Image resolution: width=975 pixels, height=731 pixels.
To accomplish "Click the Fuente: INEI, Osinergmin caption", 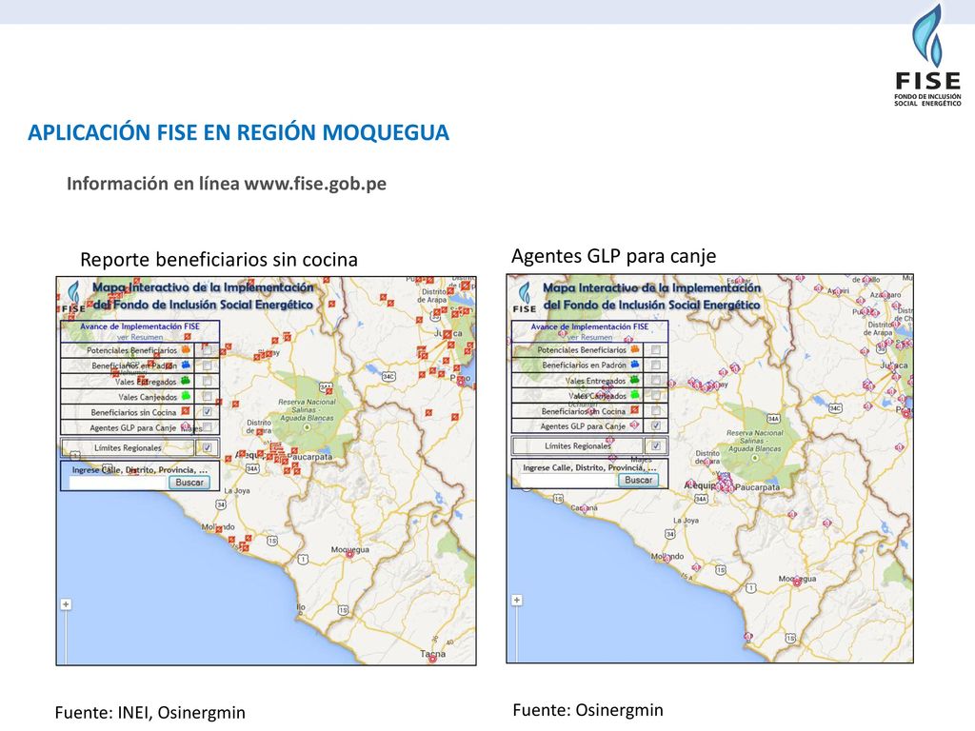I will (x=149, y=712).
